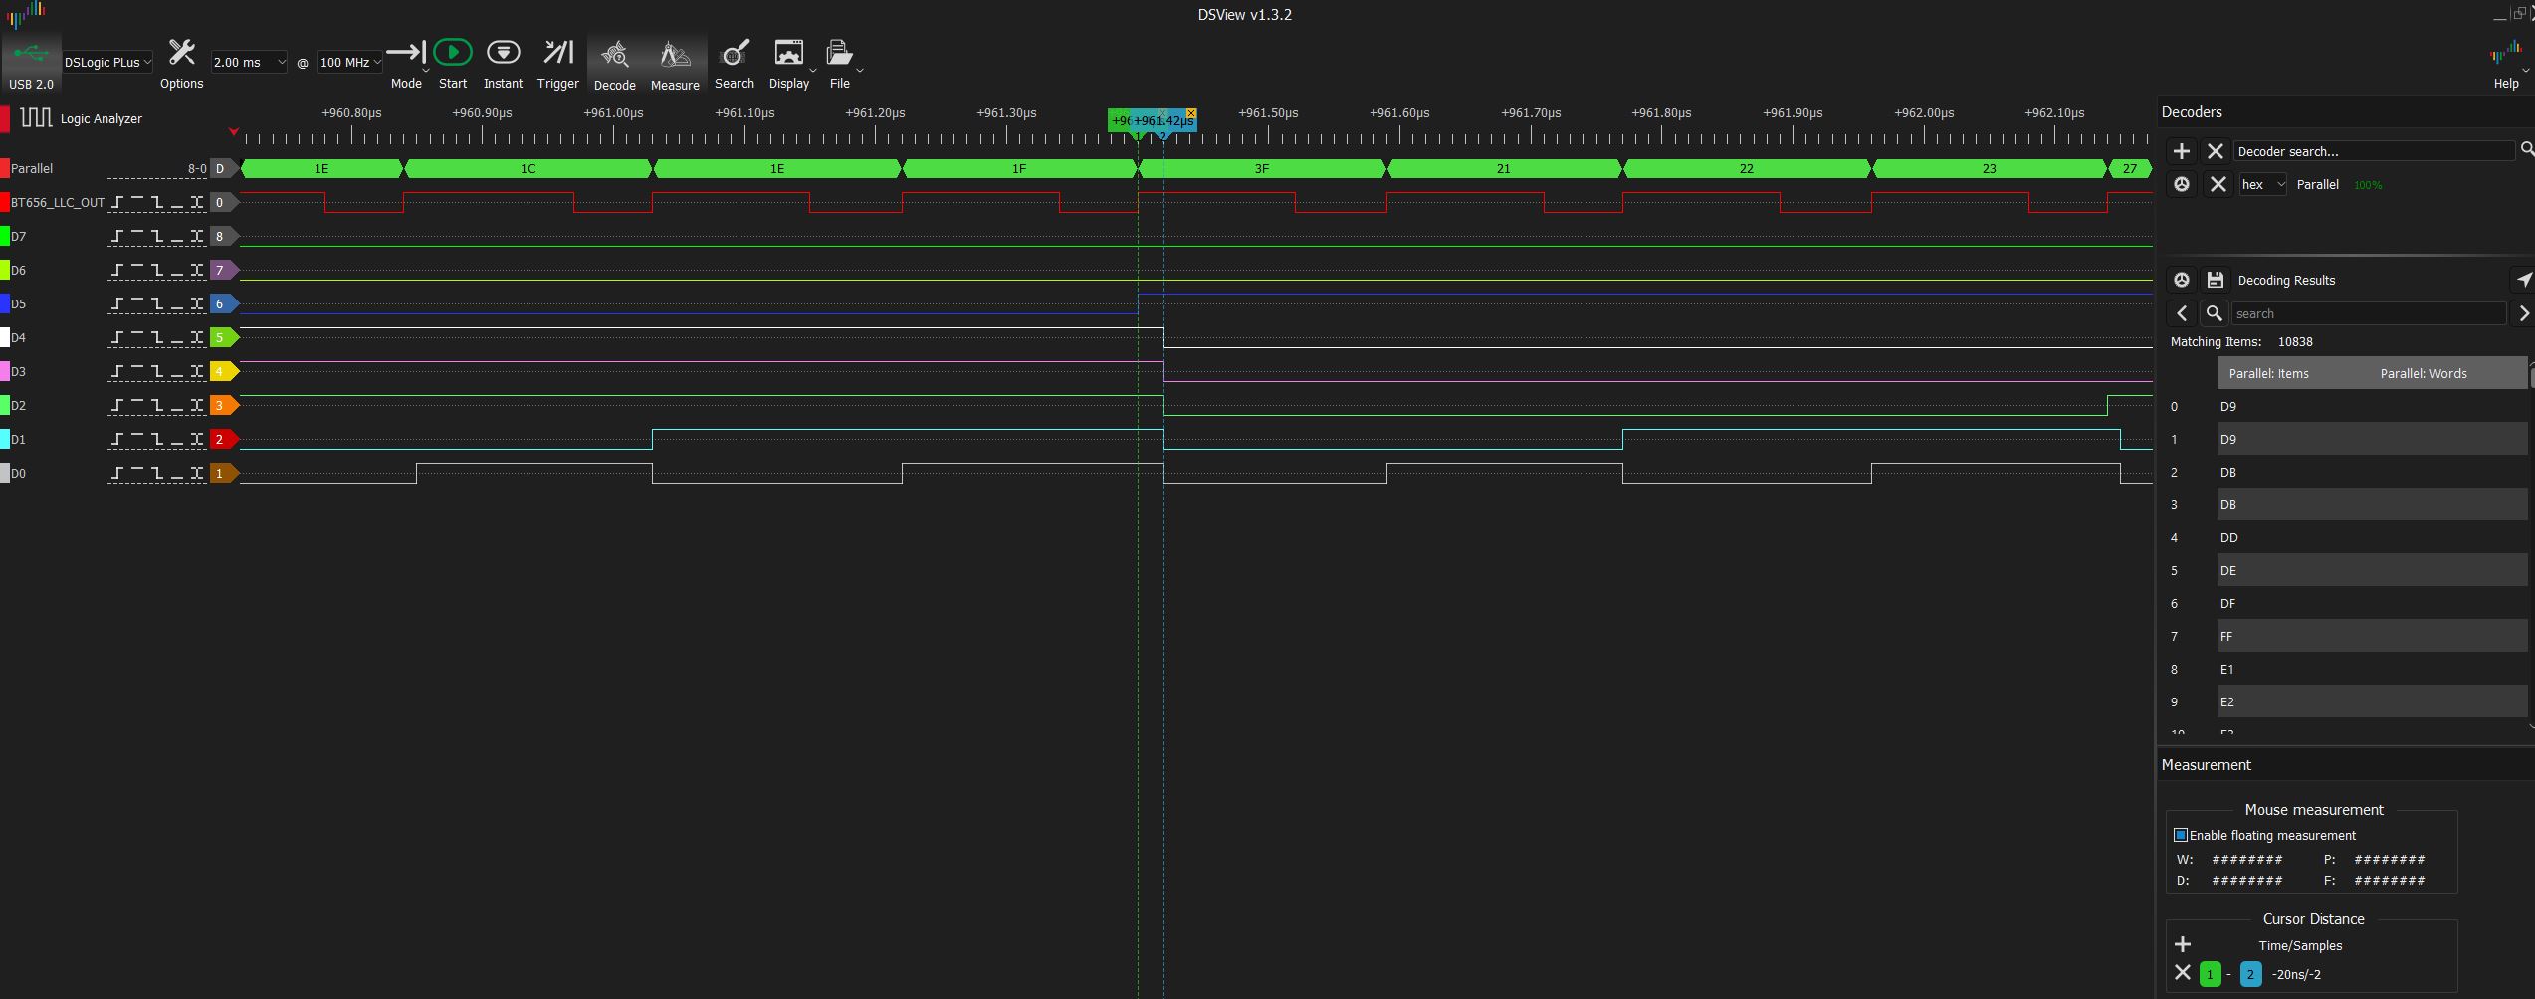
Task: Click cursor 1 green button in Cursor Distance
Action: (2210, 974)
